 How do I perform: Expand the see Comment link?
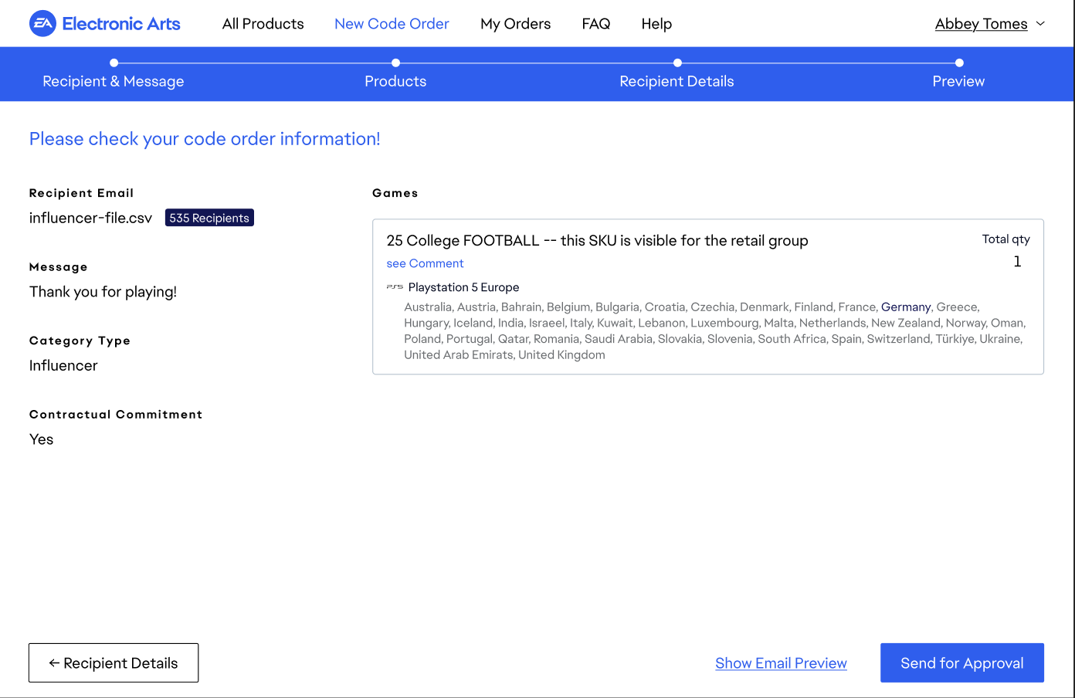(x=425, y=263)
